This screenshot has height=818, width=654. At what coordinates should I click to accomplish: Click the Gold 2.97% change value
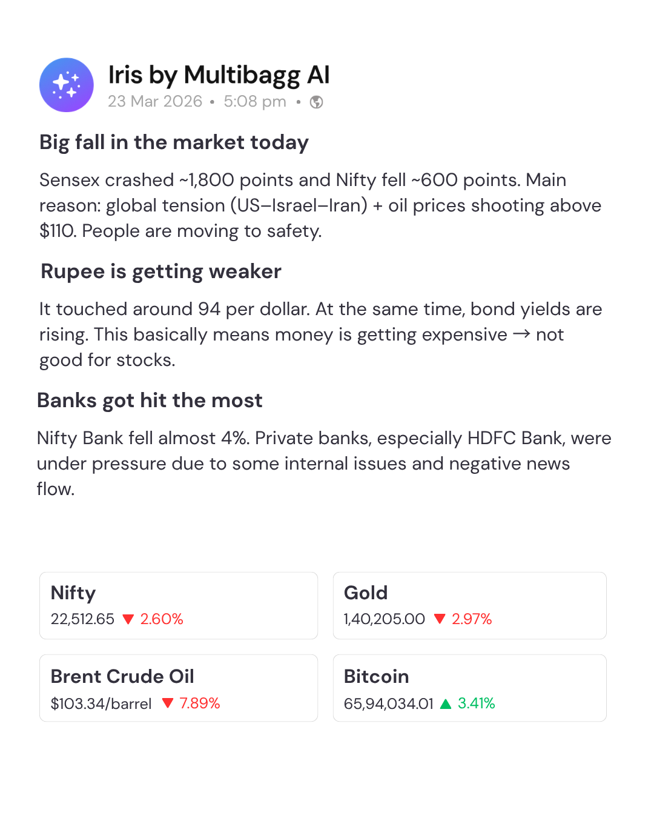pos(472,619)
